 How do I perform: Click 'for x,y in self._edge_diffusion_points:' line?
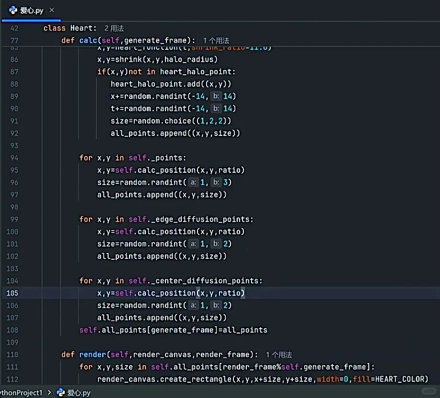(x=166, y=219)
